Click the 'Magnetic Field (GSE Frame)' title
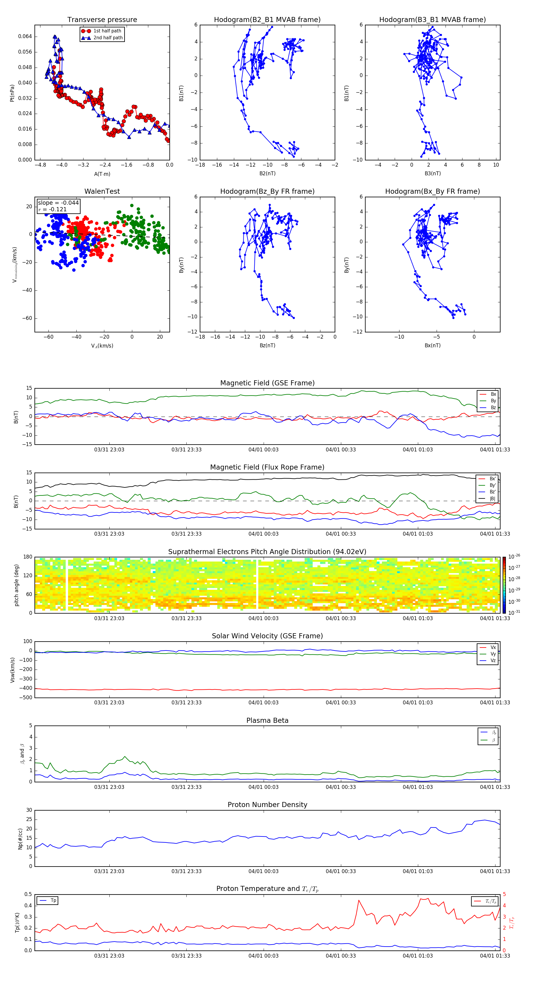 (x=267, y=383)
